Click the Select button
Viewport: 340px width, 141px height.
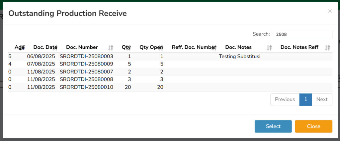pyautogui.click(x=273, y=126)
